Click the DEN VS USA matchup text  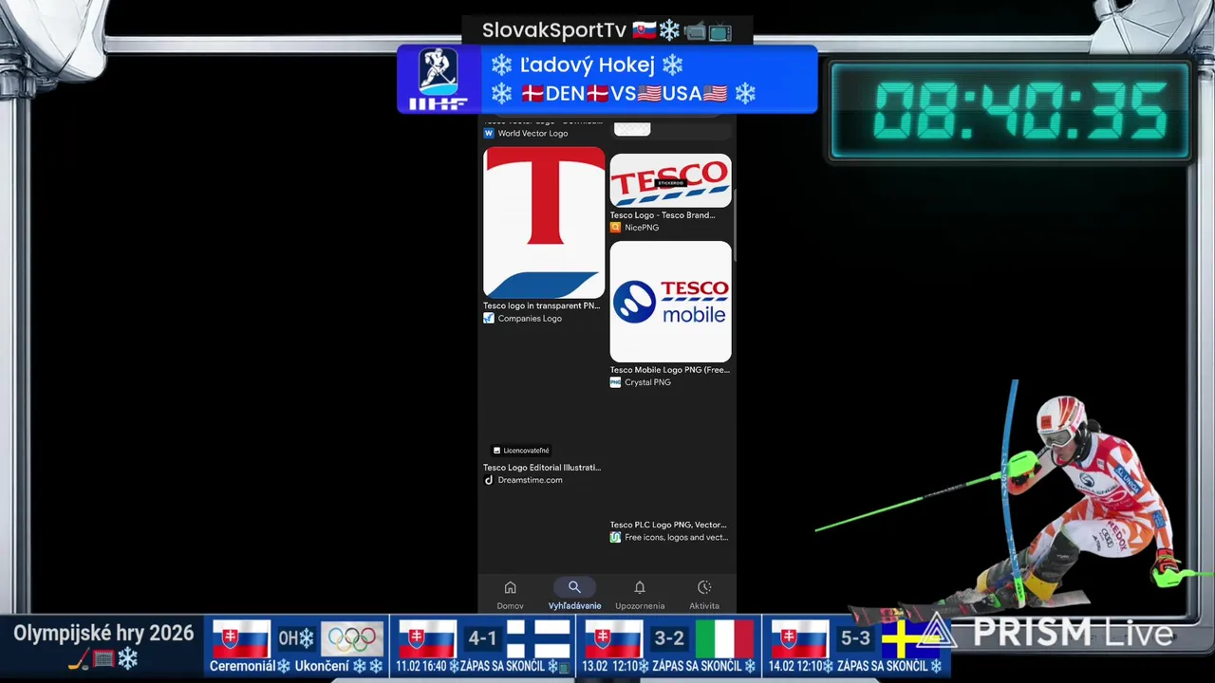(624, 93)
